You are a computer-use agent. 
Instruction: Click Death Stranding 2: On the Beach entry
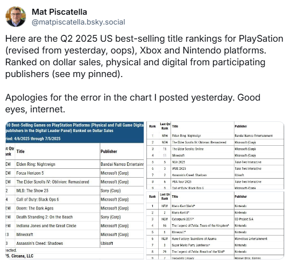44,217
